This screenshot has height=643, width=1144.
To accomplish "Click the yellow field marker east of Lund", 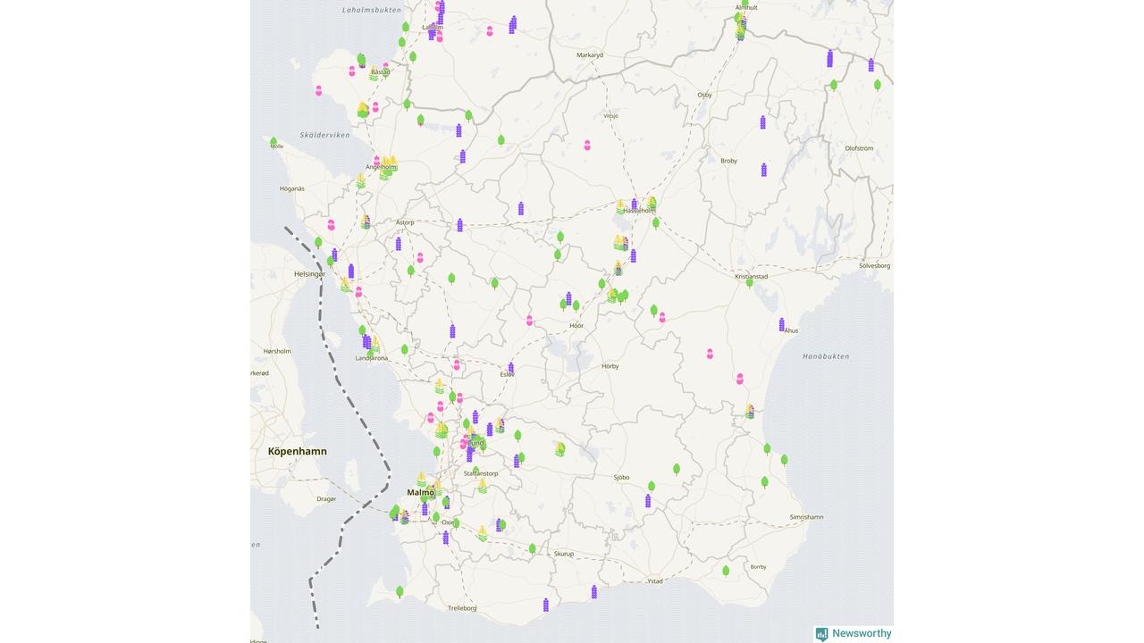I will tap(559, 448).
